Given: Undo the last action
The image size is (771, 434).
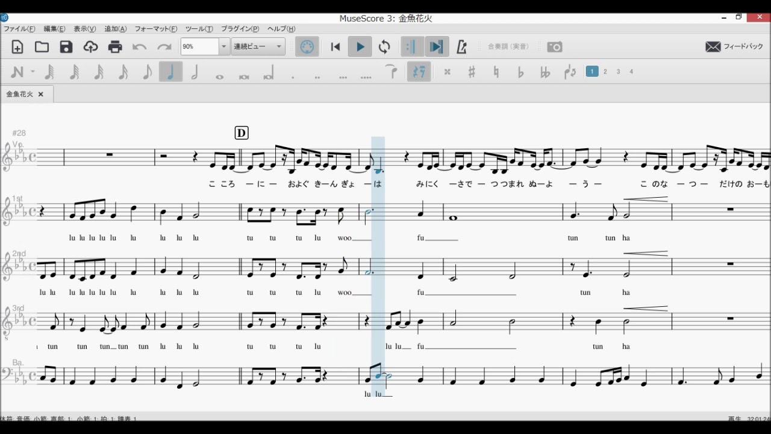Looking at the screenshot, I should tap(139, 47).
